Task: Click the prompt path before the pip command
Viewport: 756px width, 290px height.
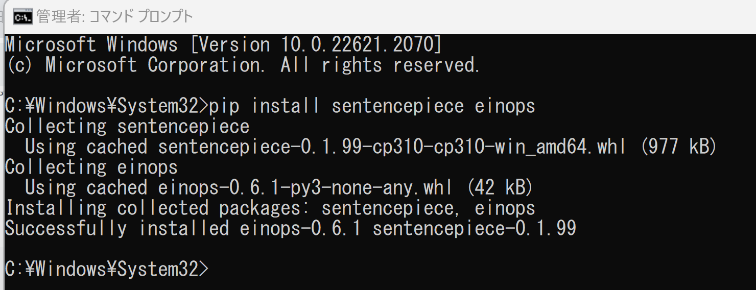Action: point(106,106)
